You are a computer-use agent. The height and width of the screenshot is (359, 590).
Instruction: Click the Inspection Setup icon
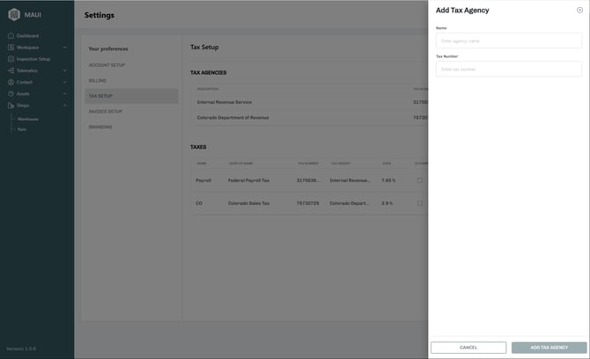(11, 59)
